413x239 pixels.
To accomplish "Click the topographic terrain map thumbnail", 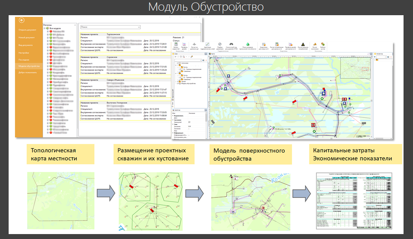I will pyautogui.click(x=61, y=201).
